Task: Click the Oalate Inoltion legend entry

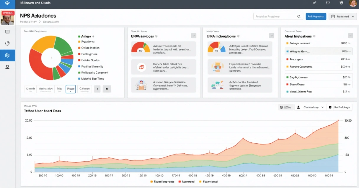Action: coord(89,48)
